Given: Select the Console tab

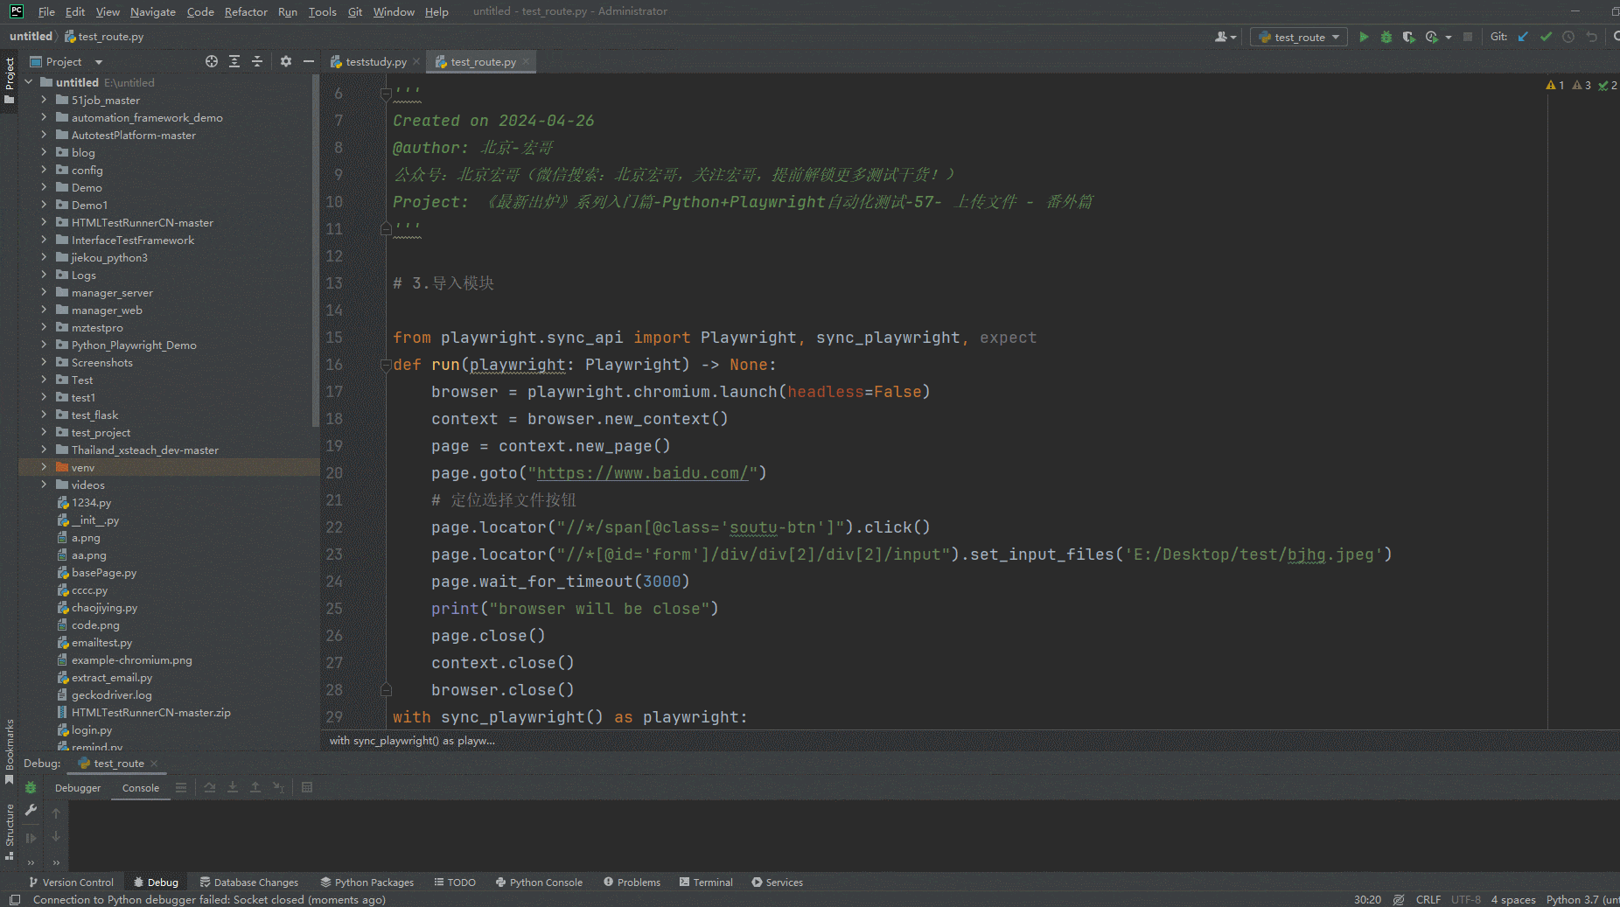Looking at the screenshot, I should (141, 788).
